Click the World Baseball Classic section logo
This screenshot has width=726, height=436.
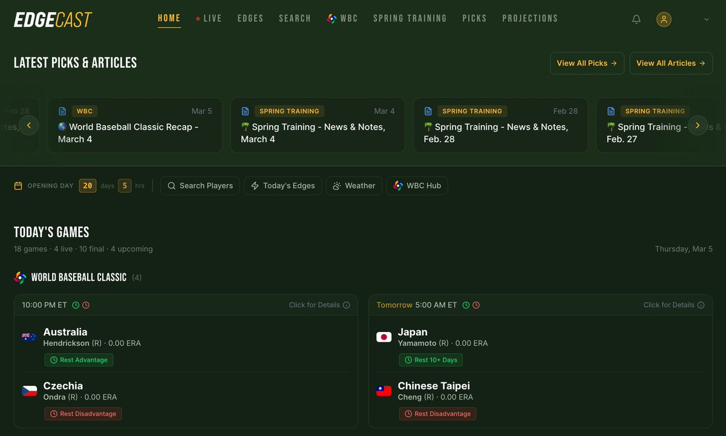click(x=20, y=278)
